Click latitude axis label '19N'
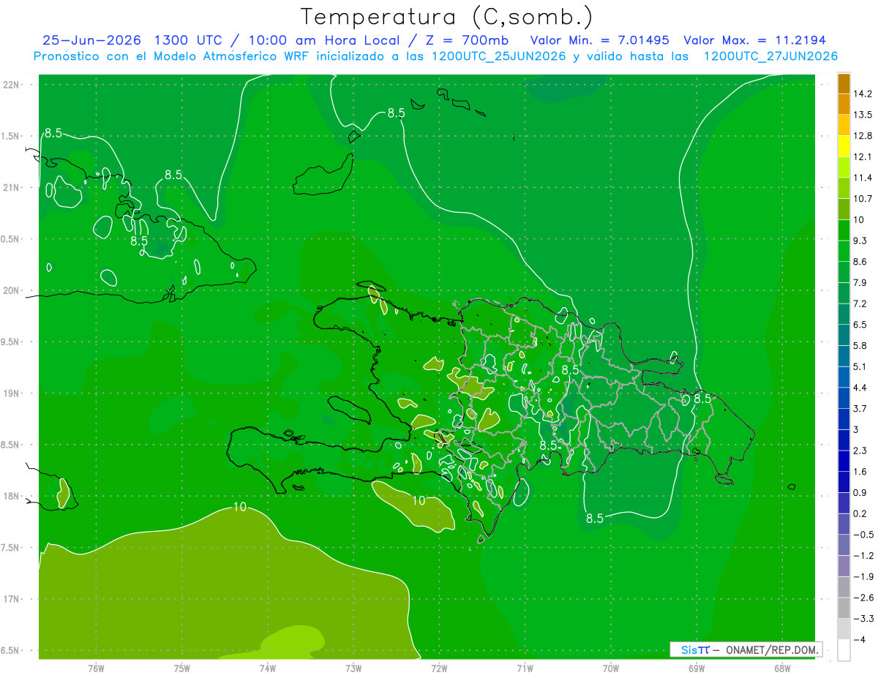This screenshot has width=878, height=678. pos(12,393)
